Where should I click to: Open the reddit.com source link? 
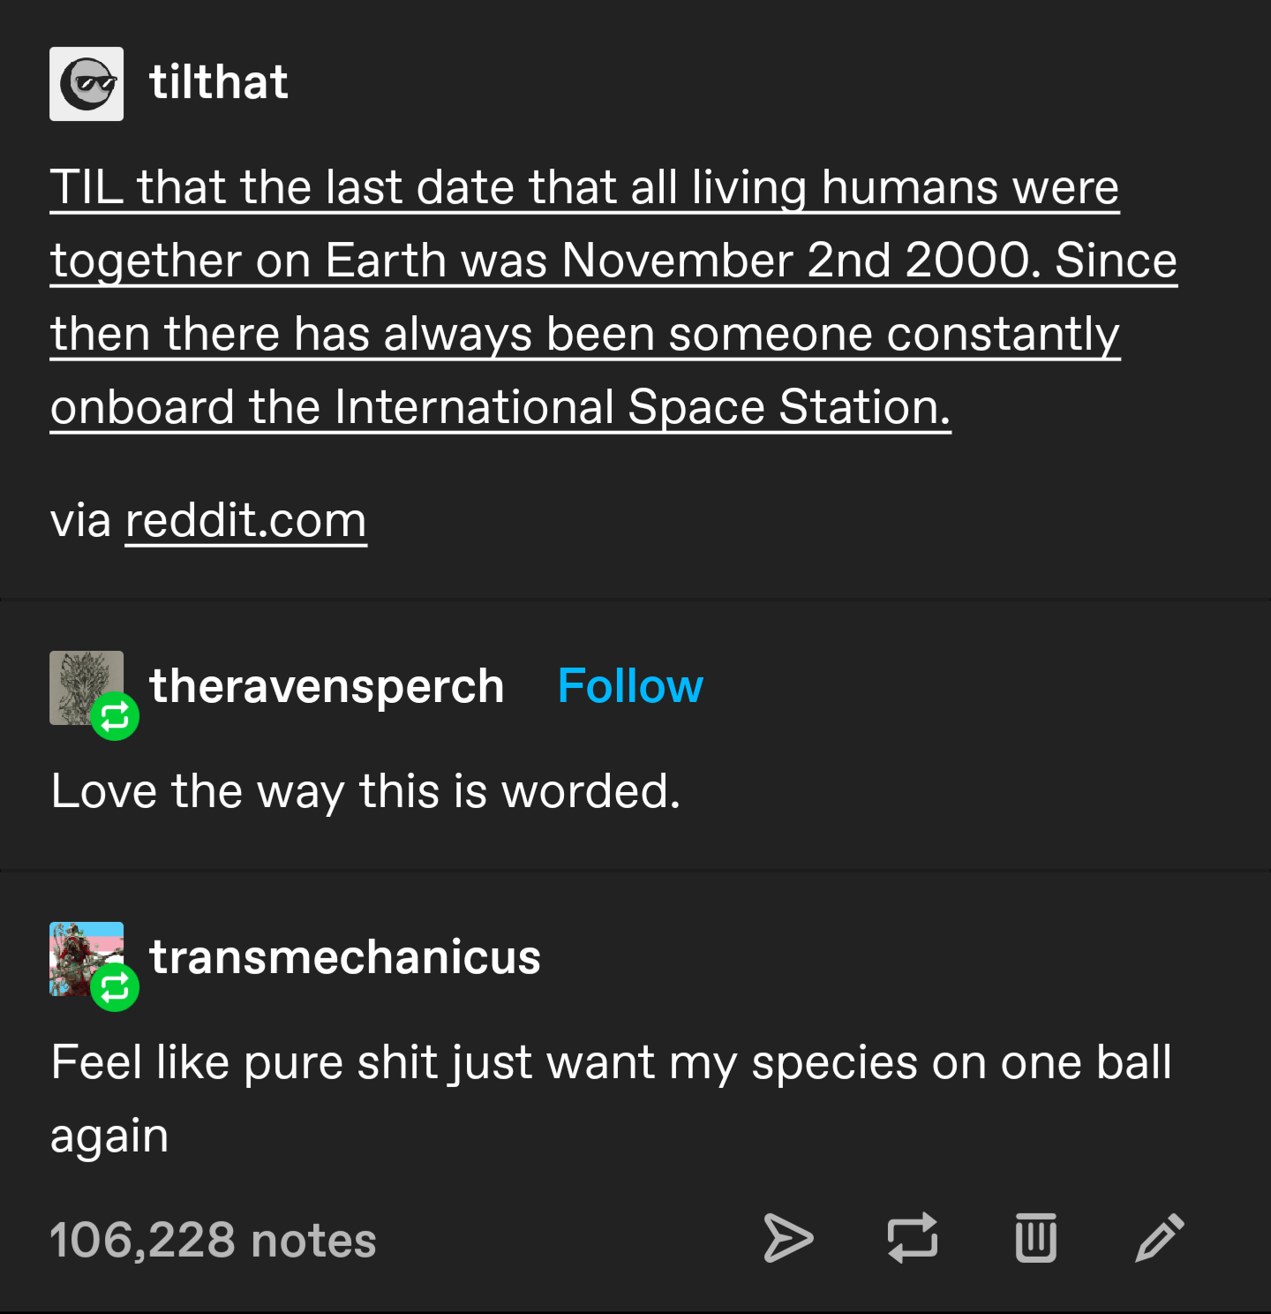click(x=245, y=520)
